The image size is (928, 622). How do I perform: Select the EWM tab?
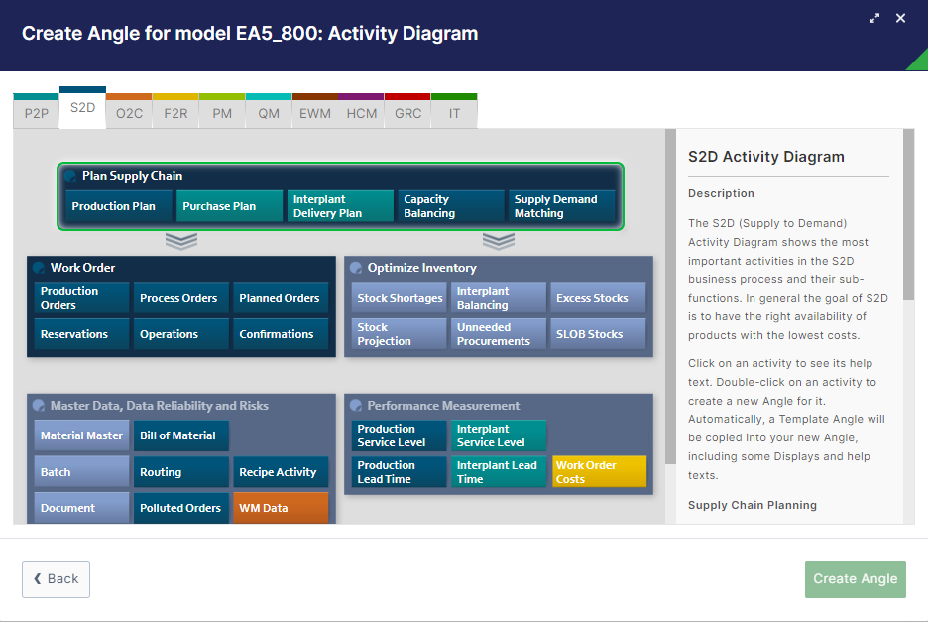coord(315,113)
